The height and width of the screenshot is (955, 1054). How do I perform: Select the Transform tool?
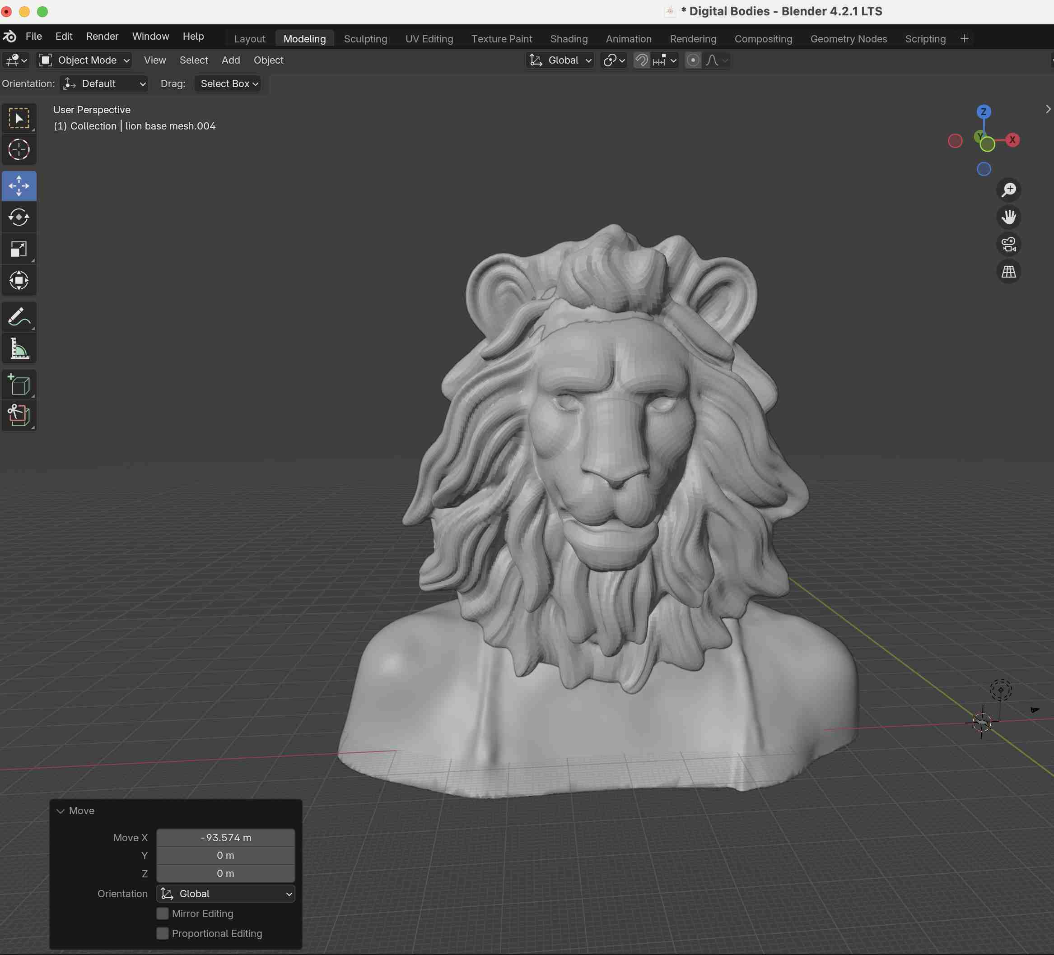click(19, 281)
